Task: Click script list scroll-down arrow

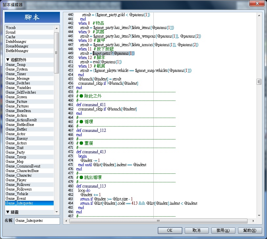Action: pos(57,212)
